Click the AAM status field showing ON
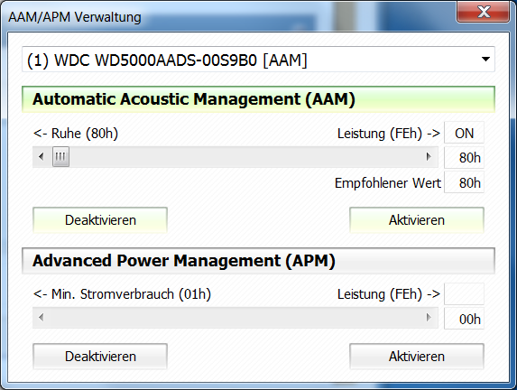The height and width of the screenshot is (390, 517). coord(465,133)
